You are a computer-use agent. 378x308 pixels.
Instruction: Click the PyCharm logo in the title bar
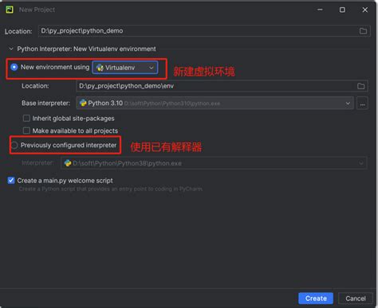[x=10, y=10]
